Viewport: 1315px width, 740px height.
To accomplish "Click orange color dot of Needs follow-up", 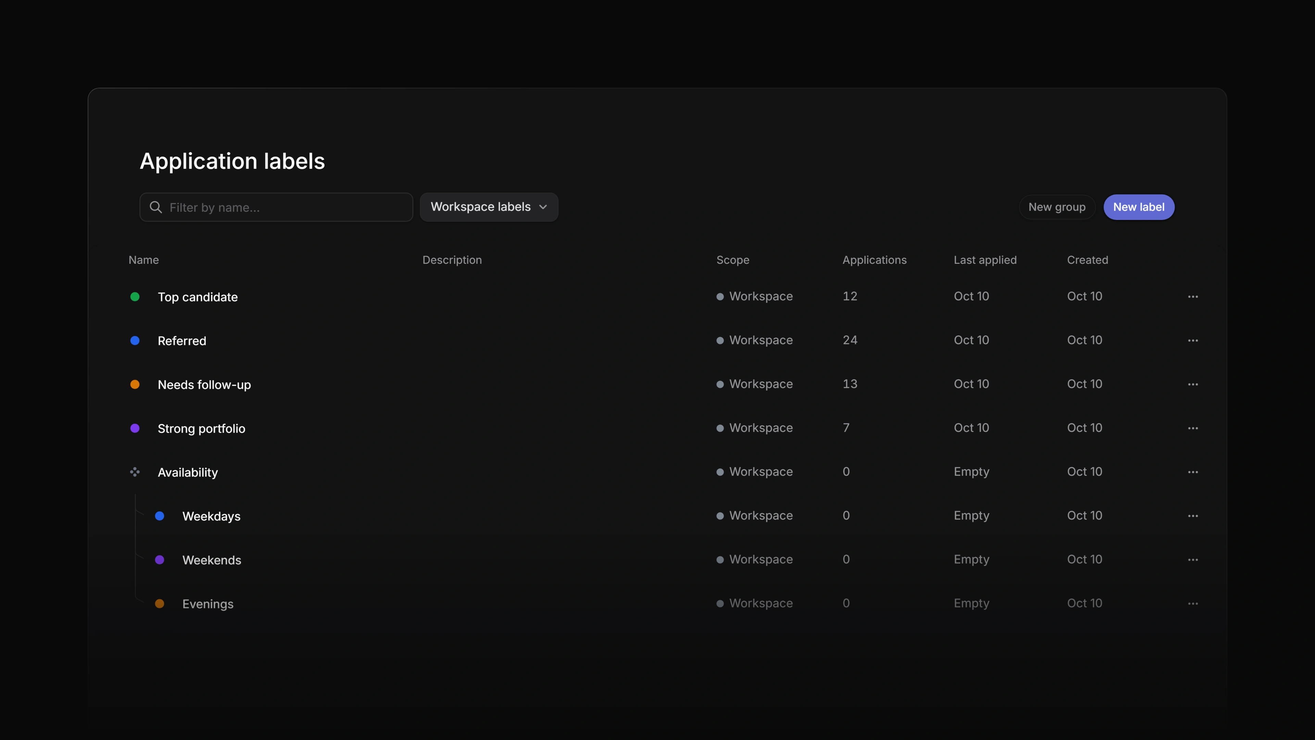I will click(x=135, y=384).
